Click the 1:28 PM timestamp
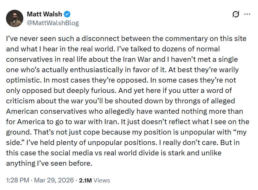The height and width of the screenshot is (190, 258). pos(18,180)
